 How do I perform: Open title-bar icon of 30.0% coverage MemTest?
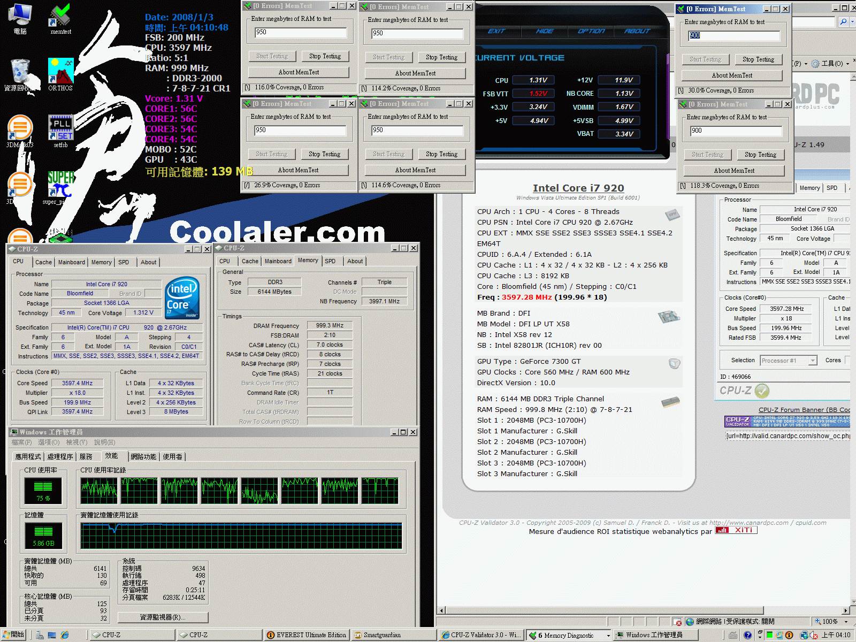click(x=681, y=9)
